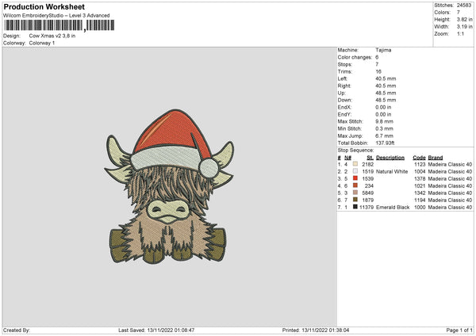
Task: Click the 'Code' column header
Action: (x=419, y=158)
